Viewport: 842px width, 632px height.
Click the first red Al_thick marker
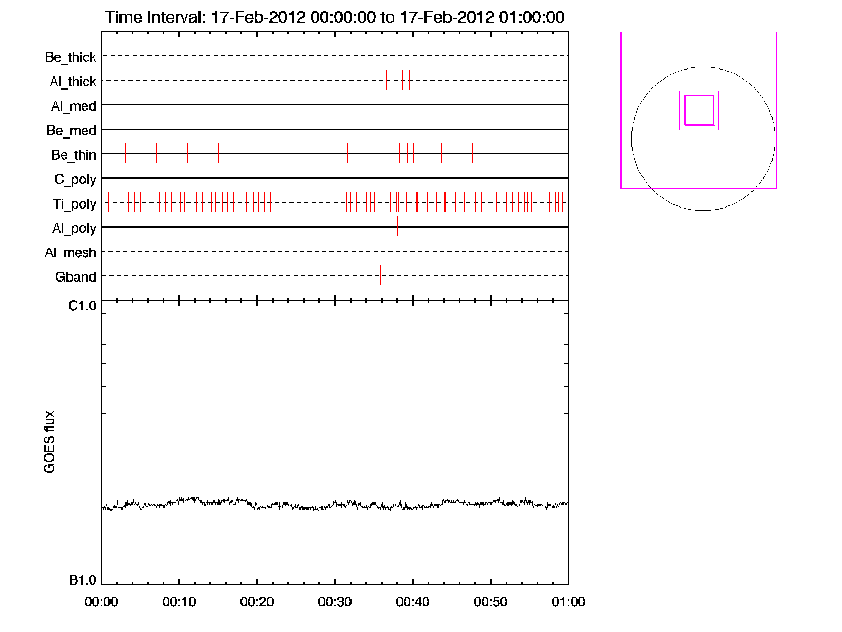pos(386,80)
